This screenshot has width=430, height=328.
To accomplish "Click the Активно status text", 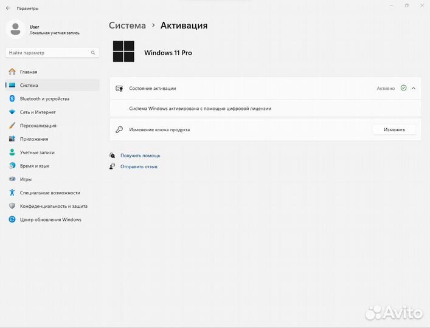I will pos(386,88).
